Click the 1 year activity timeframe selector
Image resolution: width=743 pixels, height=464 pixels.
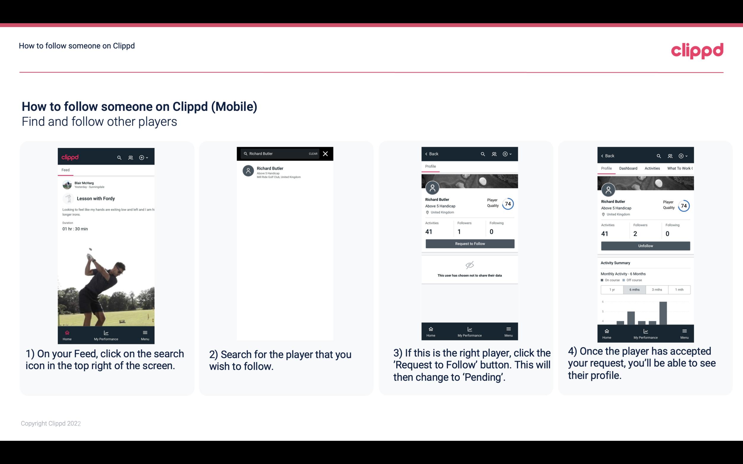[x=612, y=289]
